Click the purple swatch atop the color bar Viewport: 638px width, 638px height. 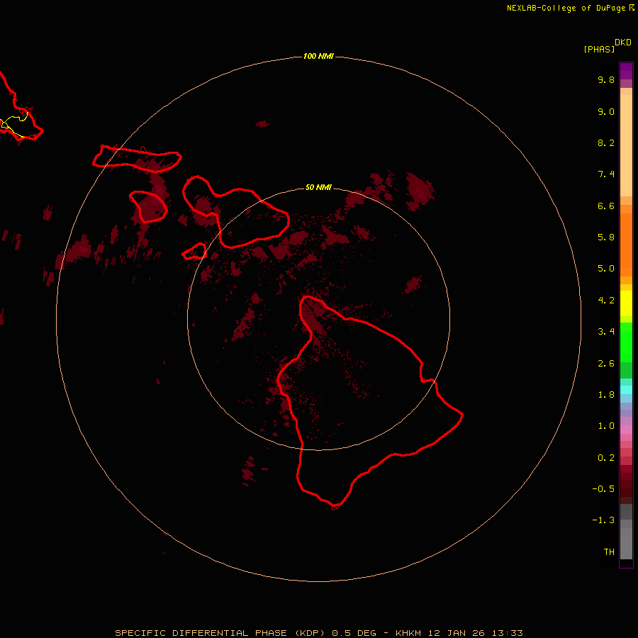click(626, 71)
